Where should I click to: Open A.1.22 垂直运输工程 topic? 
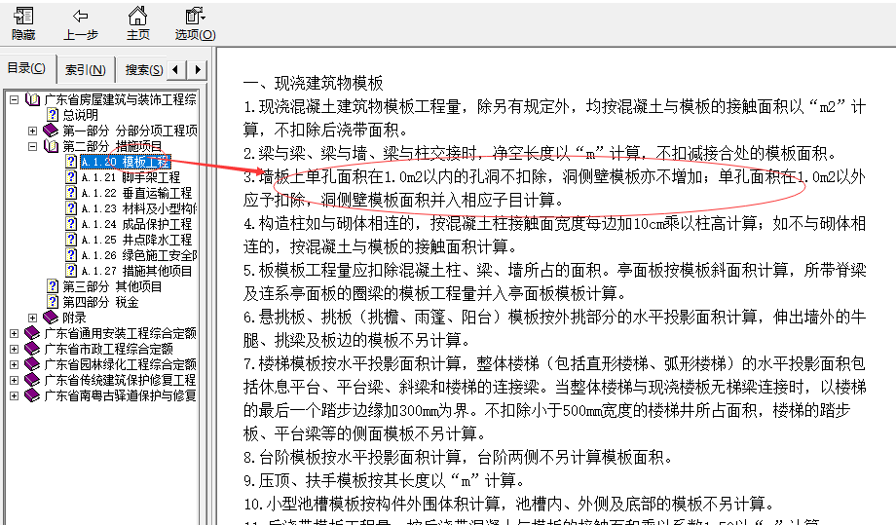[136, 193]
